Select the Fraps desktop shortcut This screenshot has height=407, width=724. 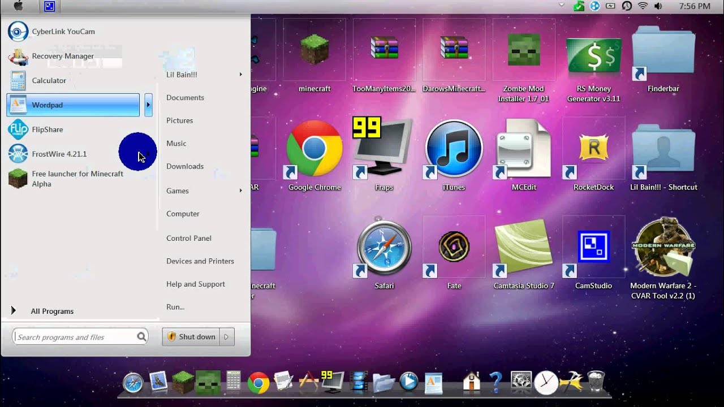click(384, 155)
